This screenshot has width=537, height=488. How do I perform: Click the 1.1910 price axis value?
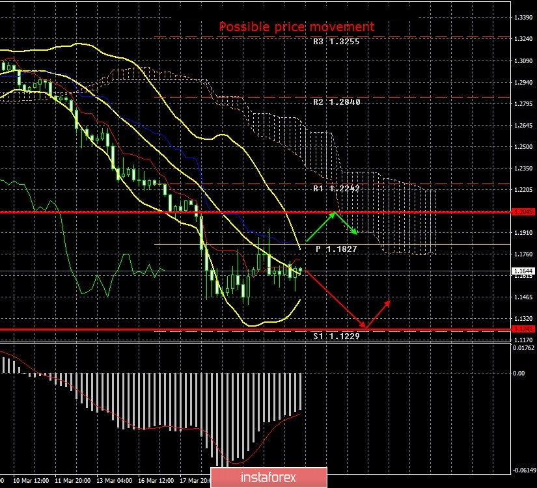[x=523, y=232]
